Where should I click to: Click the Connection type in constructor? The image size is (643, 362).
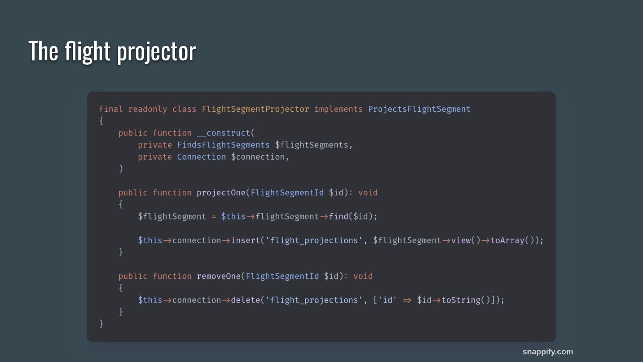[x=201, y=157]
